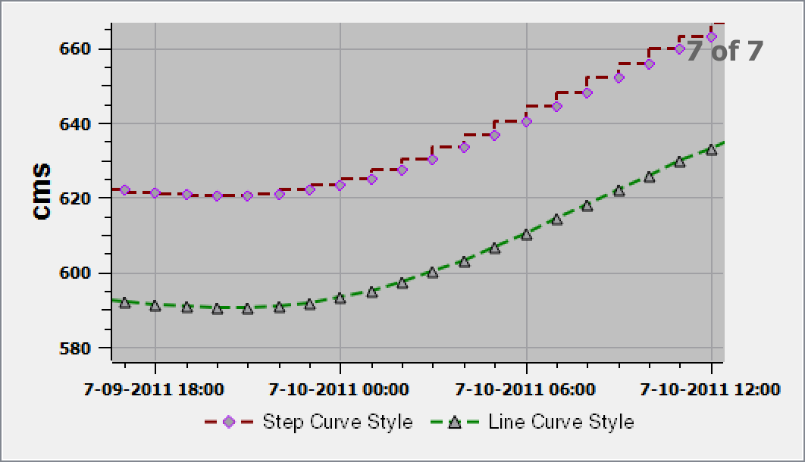Screen dimensions: 805x462
Task: Click the leftmost diamond on the step curve
Action: 124,190
